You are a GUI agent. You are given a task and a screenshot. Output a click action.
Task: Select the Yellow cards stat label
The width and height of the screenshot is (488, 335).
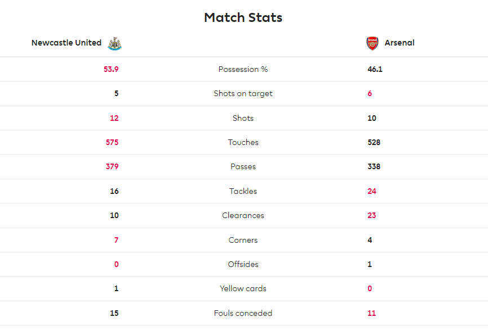(x=243, y=288)
